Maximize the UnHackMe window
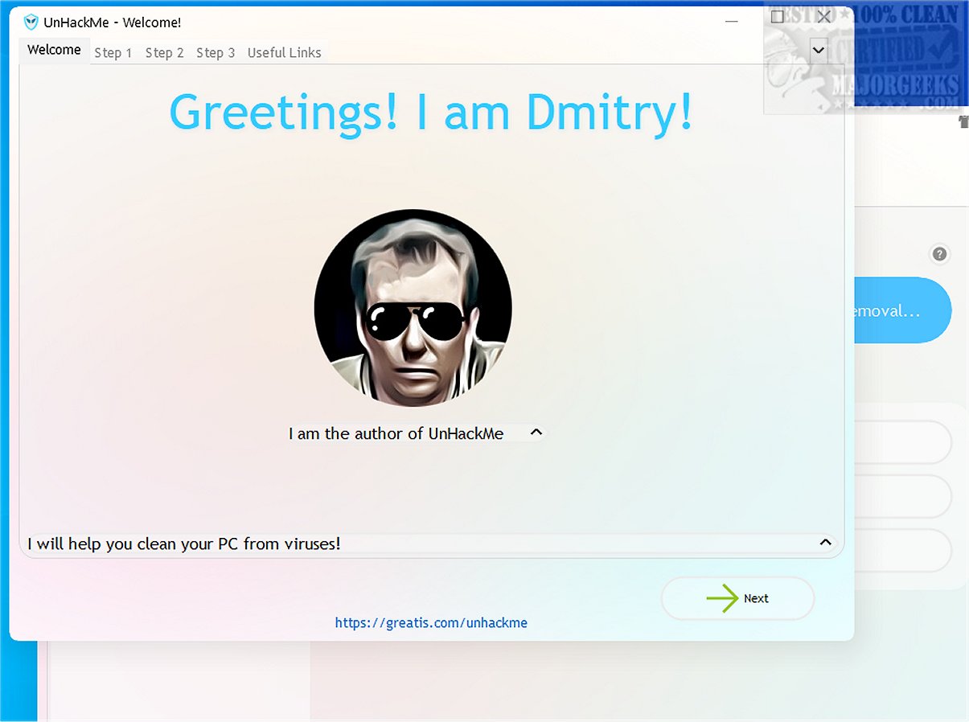 777,17
